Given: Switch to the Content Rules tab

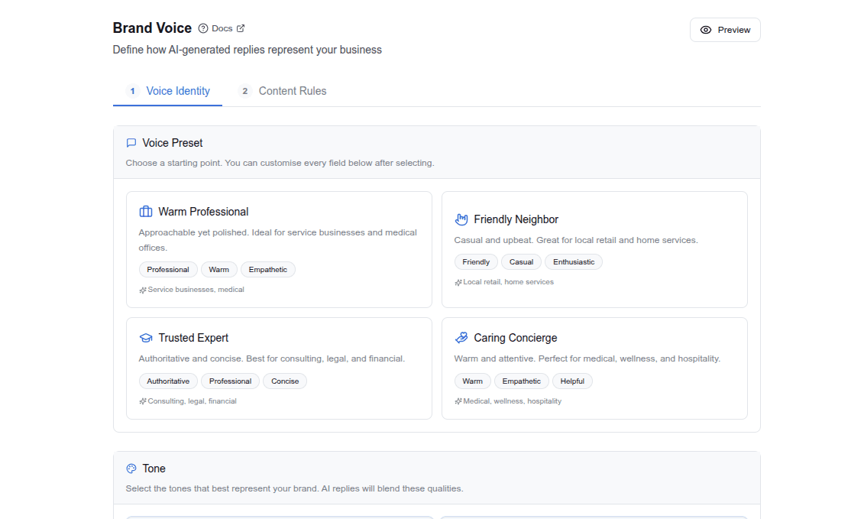Looking at the screenshot, I should (282, 91).
